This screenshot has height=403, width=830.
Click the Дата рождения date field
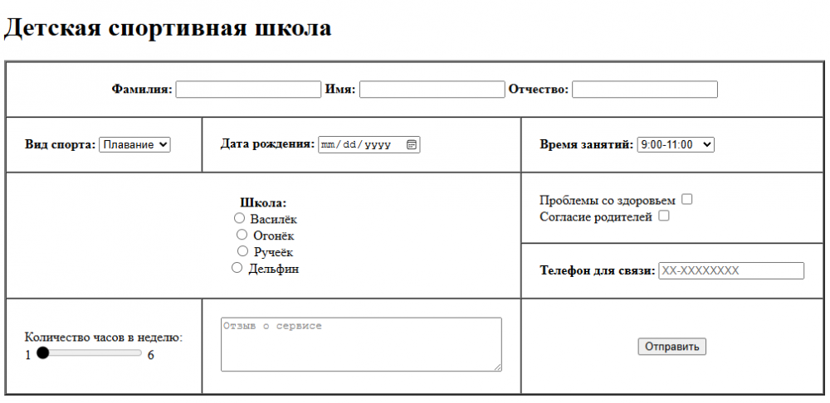[369, 144]
